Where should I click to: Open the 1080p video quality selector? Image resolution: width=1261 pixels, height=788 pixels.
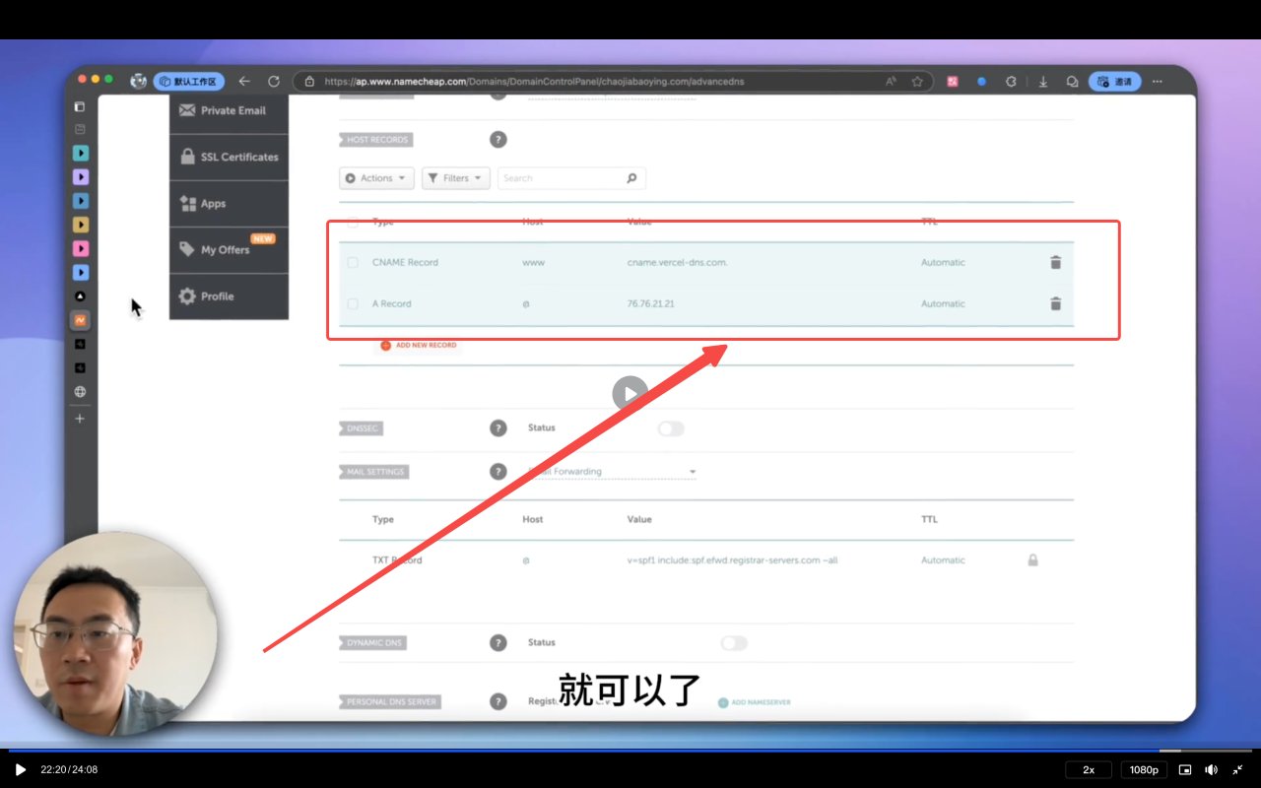pos(1144,769)
